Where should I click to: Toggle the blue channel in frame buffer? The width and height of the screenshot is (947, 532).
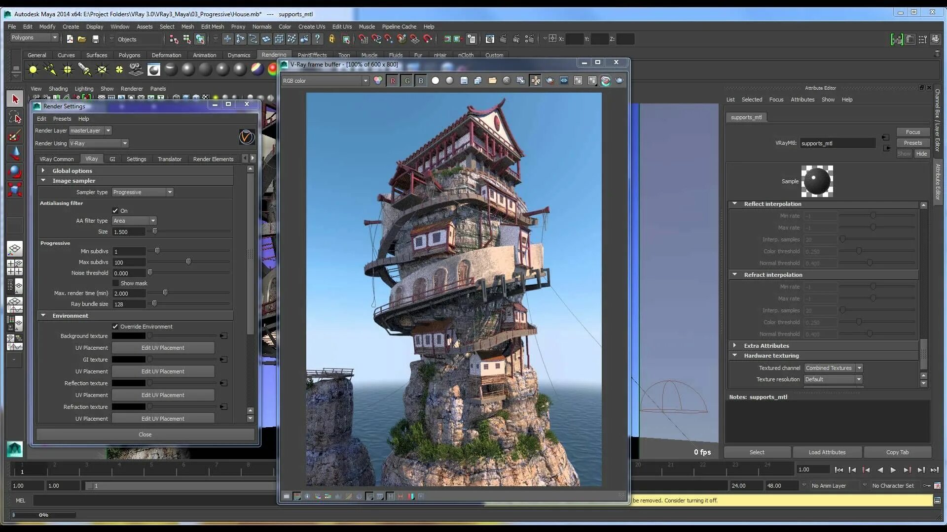click(x=421, y=81)
